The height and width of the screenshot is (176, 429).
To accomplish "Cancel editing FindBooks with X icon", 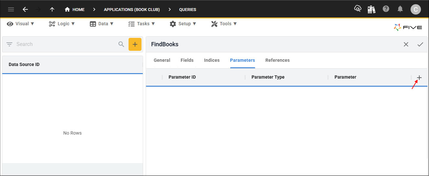I will 406,44.
